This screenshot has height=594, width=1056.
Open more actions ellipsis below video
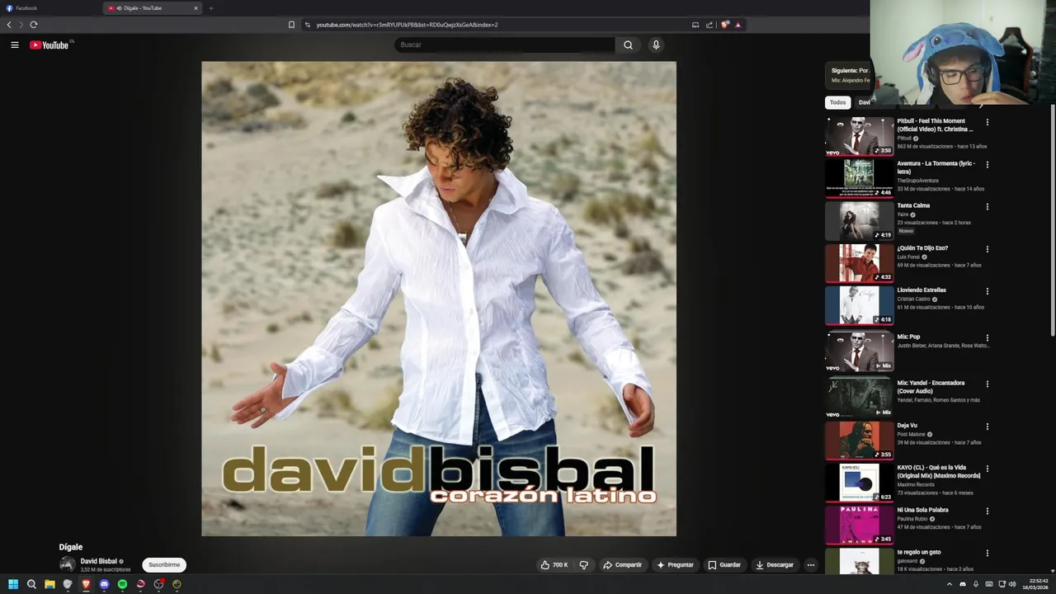point(811,565)
